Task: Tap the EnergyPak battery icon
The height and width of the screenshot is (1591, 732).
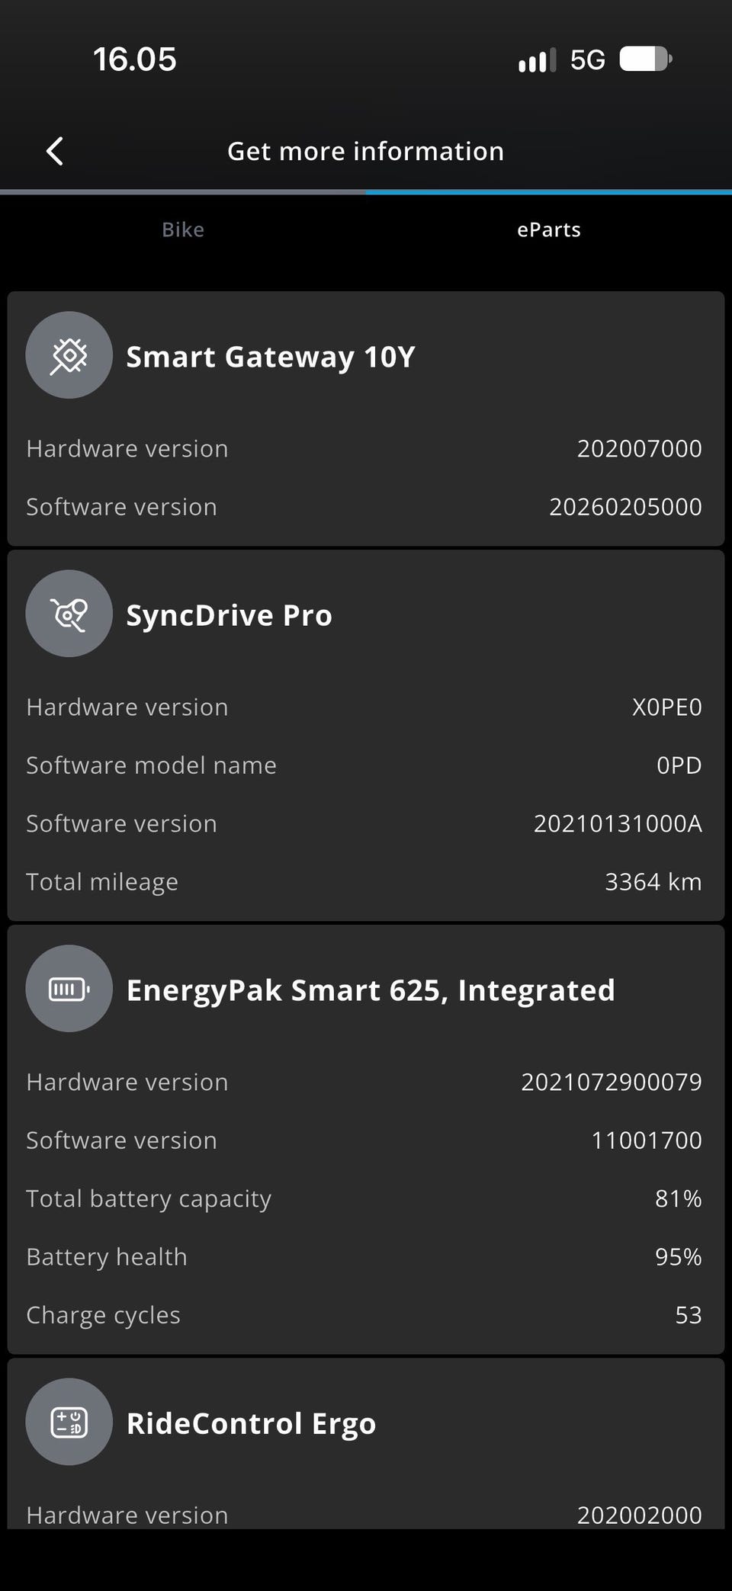Action: click(x=69, y=989)
